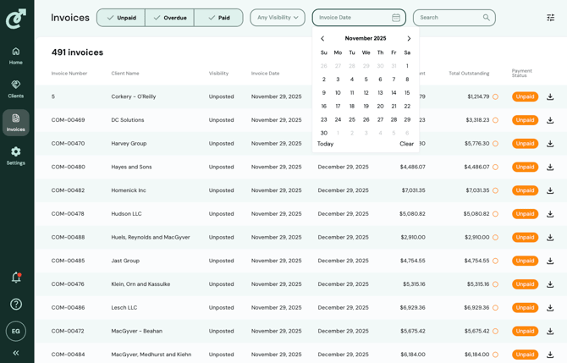567x363 pixels.
Task: Download invoice COM-00488
Action: pos(550,238)
